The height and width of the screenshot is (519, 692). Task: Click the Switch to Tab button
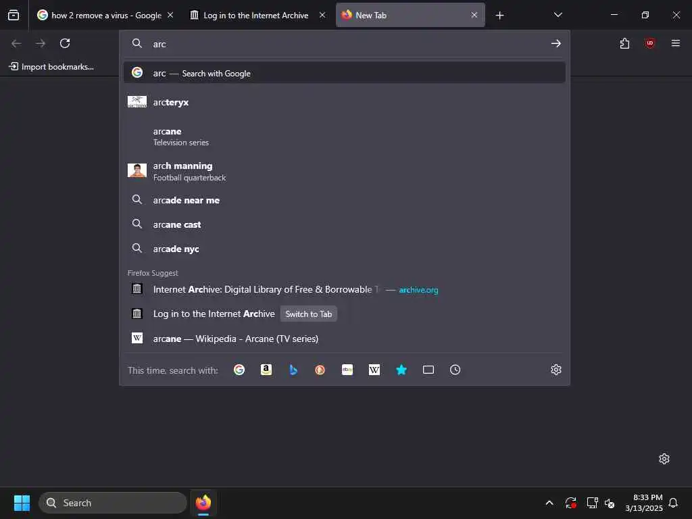click(308, 314)
